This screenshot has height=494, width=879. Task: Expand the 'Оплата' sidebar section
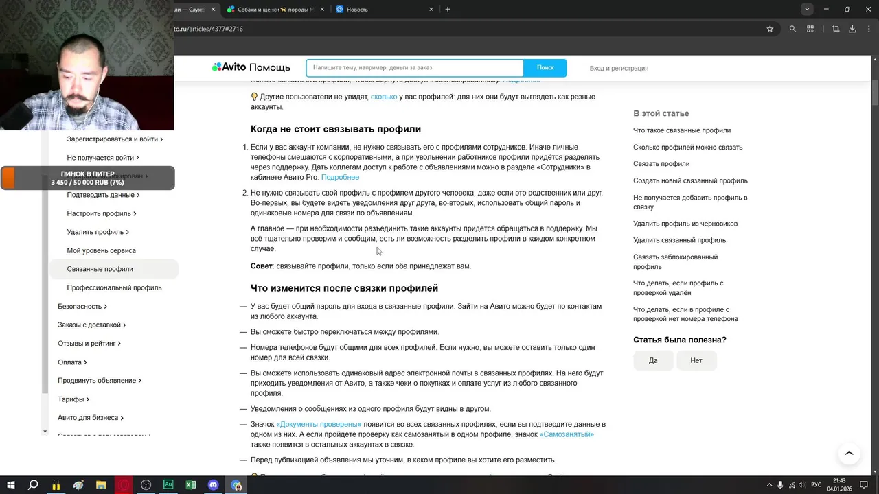coord(72,362)
